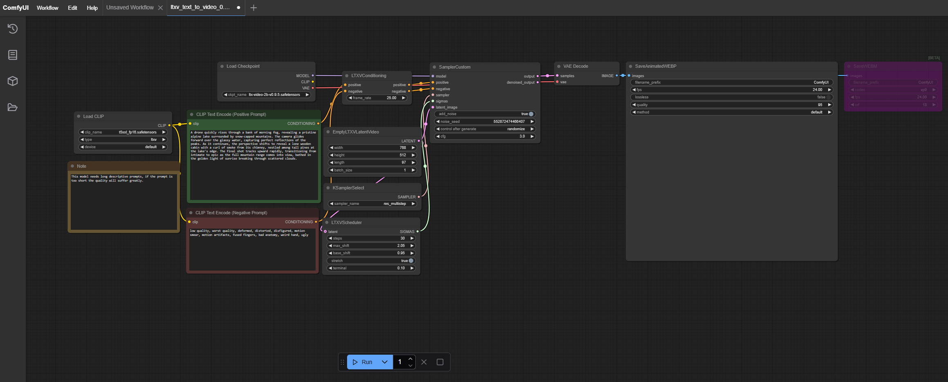
Task: Open the model library panel
Action: click(x=12, y=81)
